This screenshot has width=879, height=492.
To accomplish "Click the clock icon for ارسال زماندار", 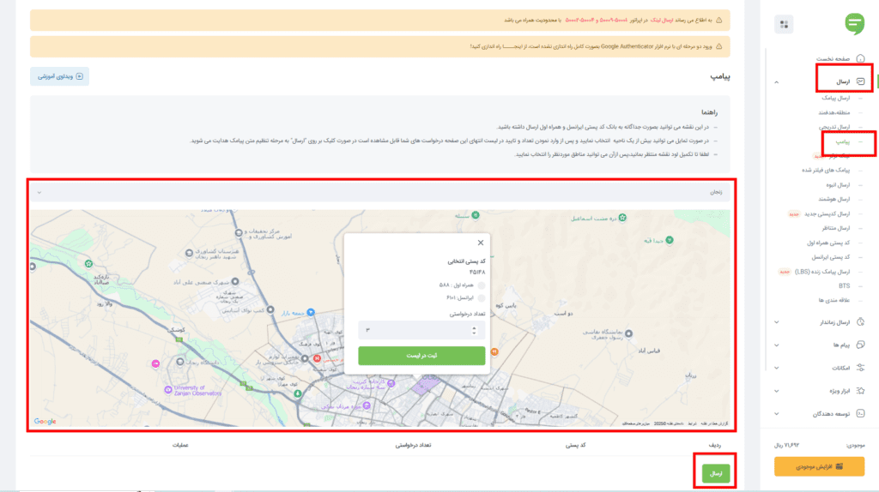I will 860,321.
